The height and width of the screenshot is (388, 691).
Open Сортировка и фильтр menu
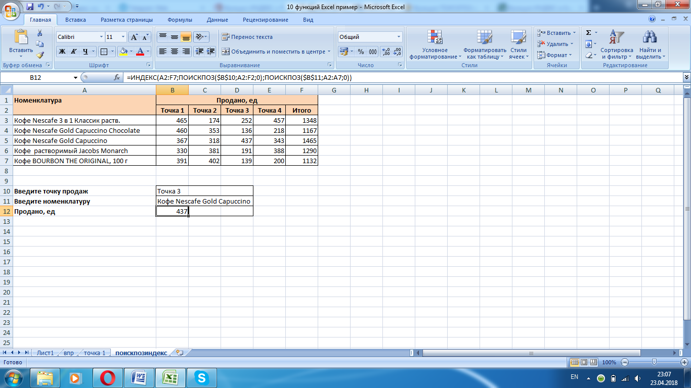[617, 44]
